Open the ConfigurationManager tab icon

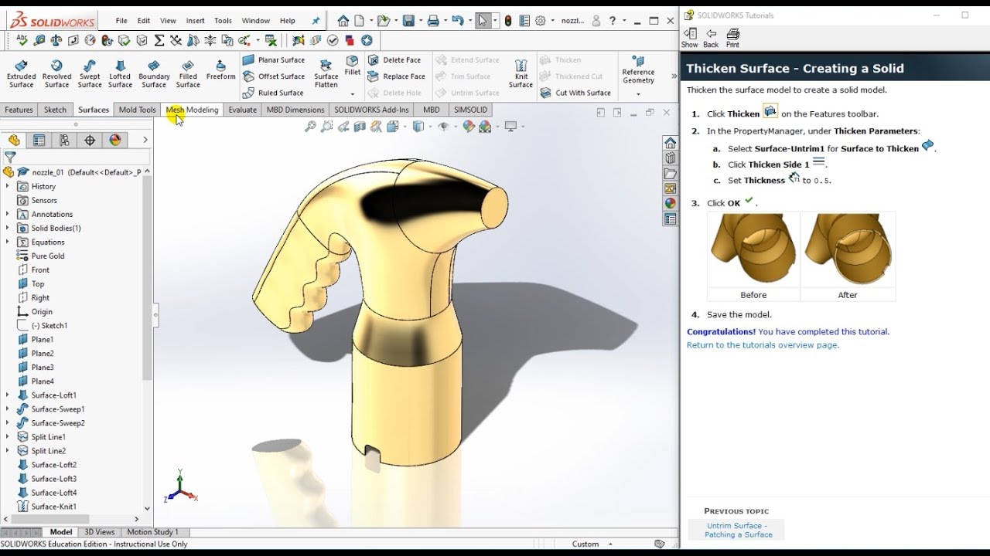[x=64, y=140]
